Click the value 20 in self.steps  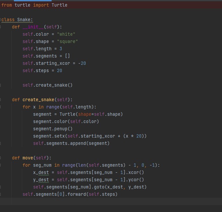click(60, 71)
